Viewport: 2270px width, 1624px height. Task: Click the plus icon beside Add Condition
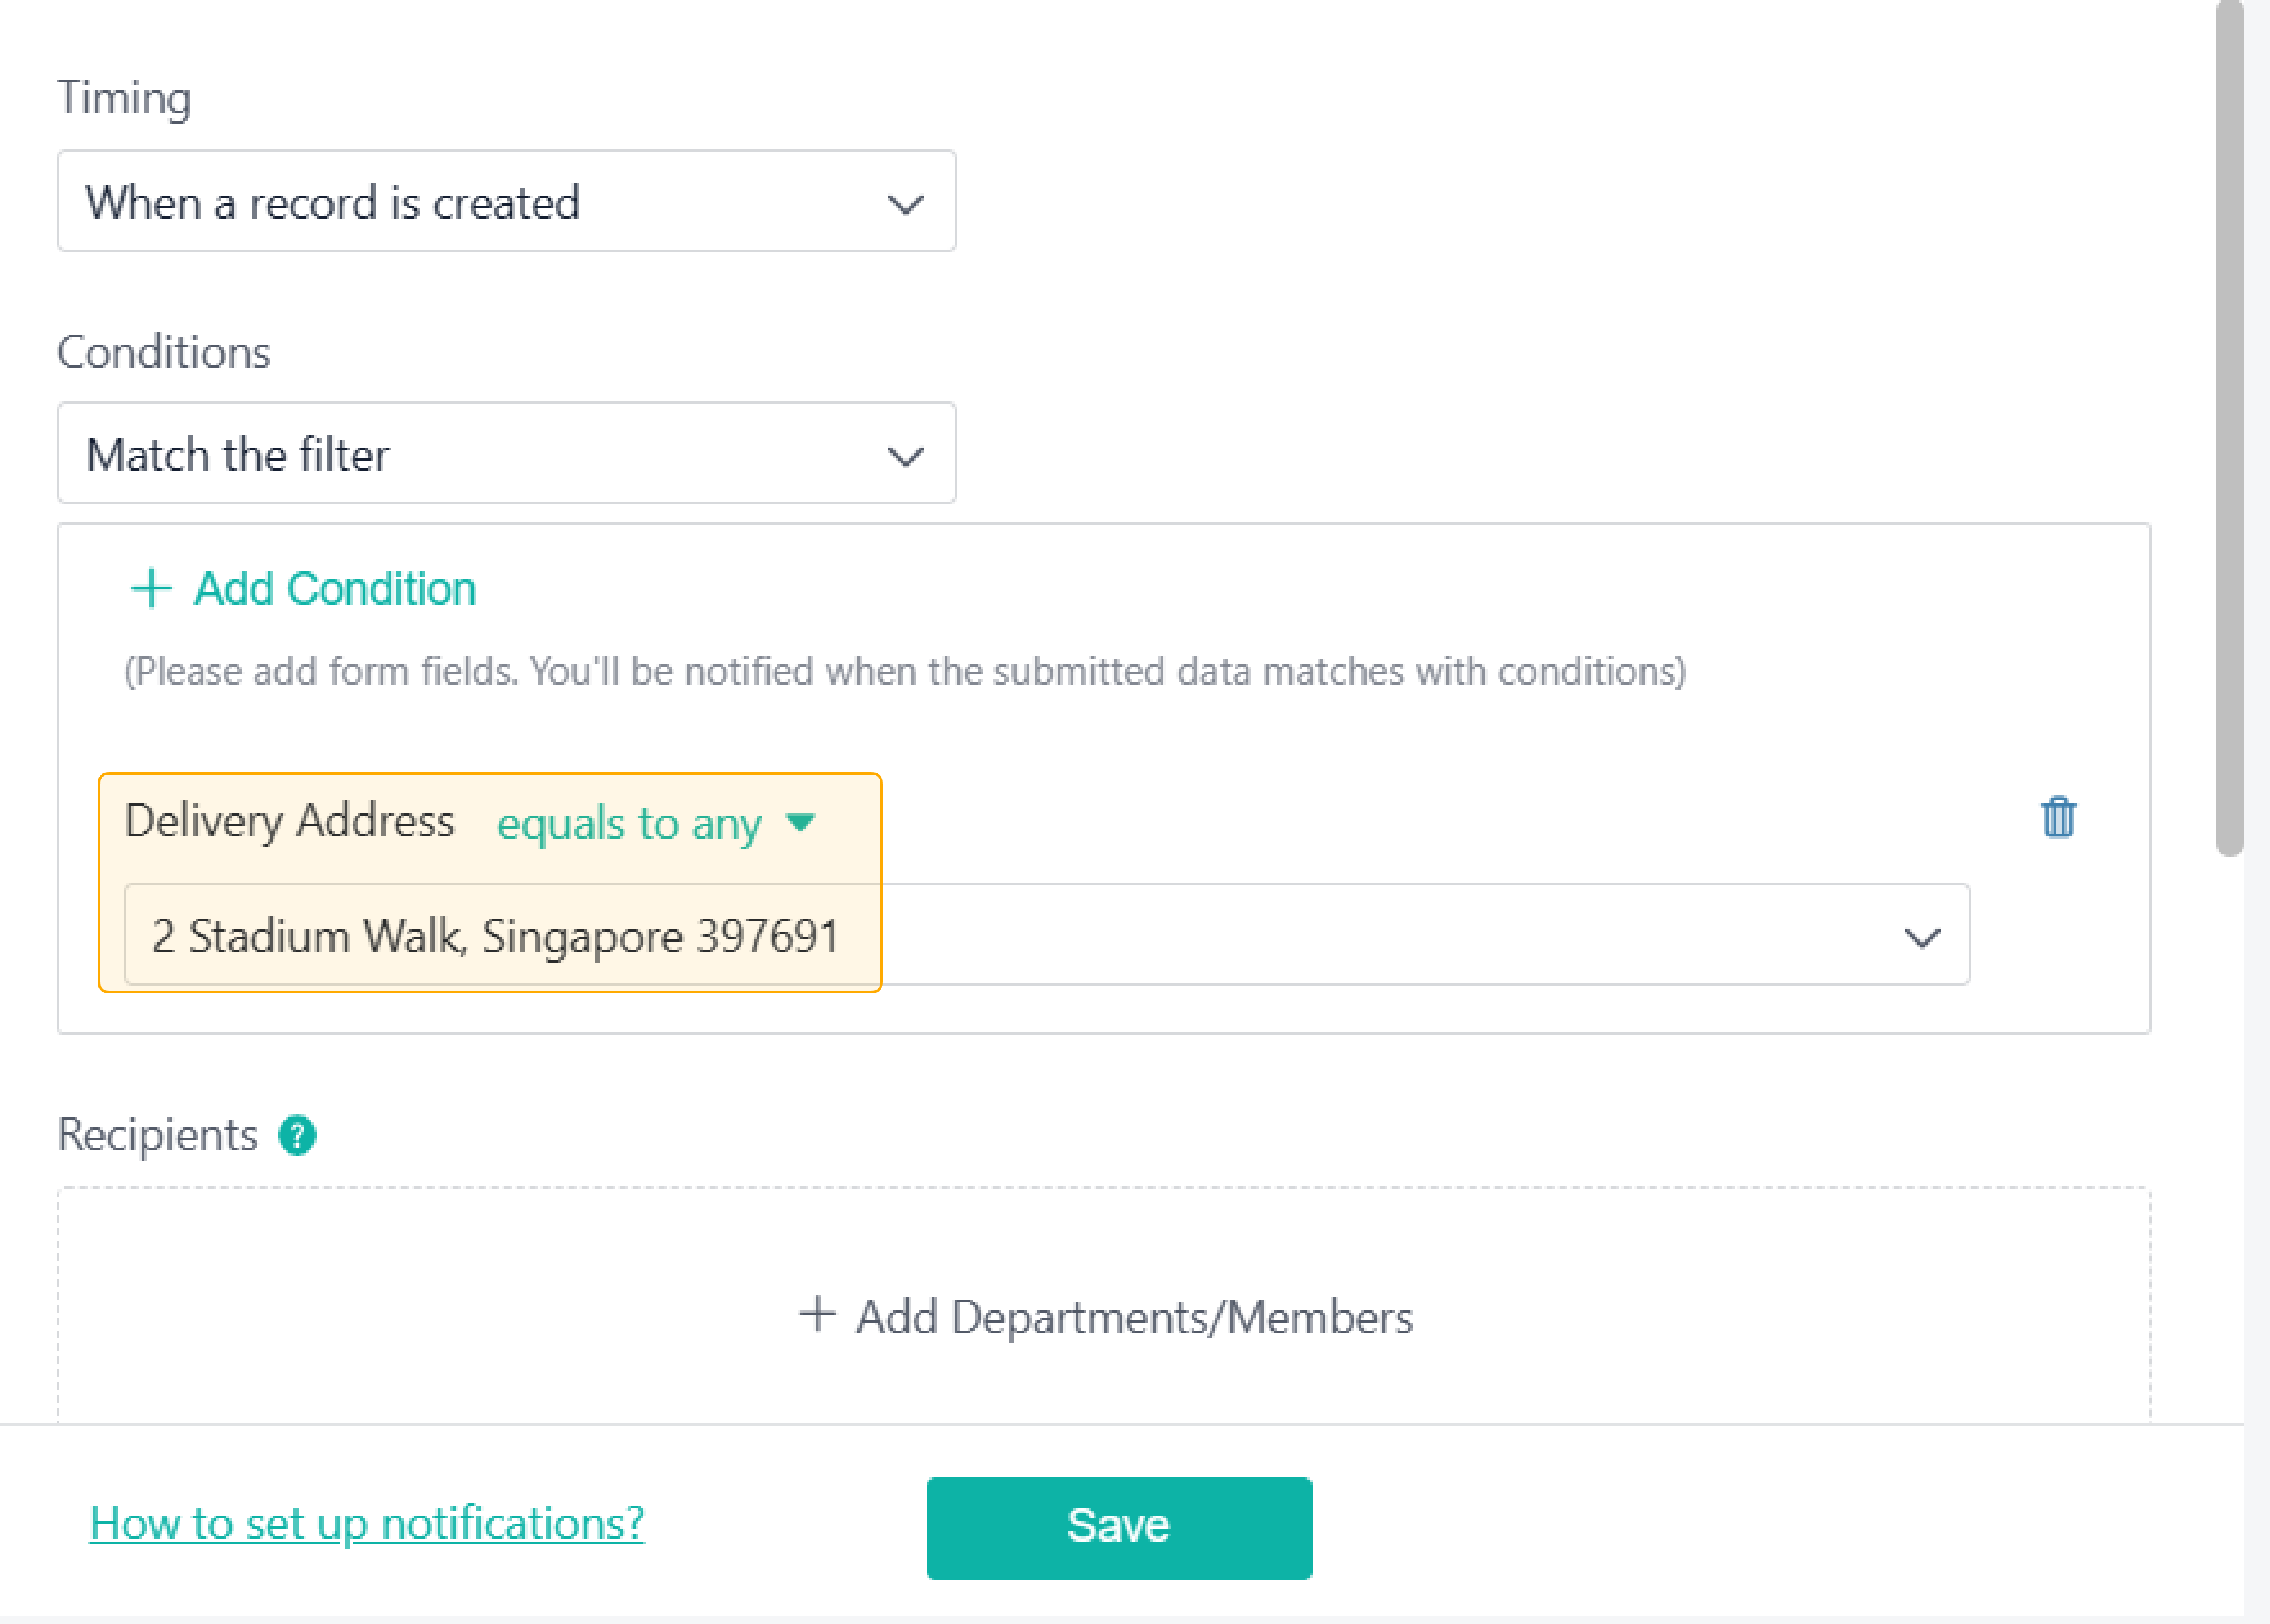point(152,588)
